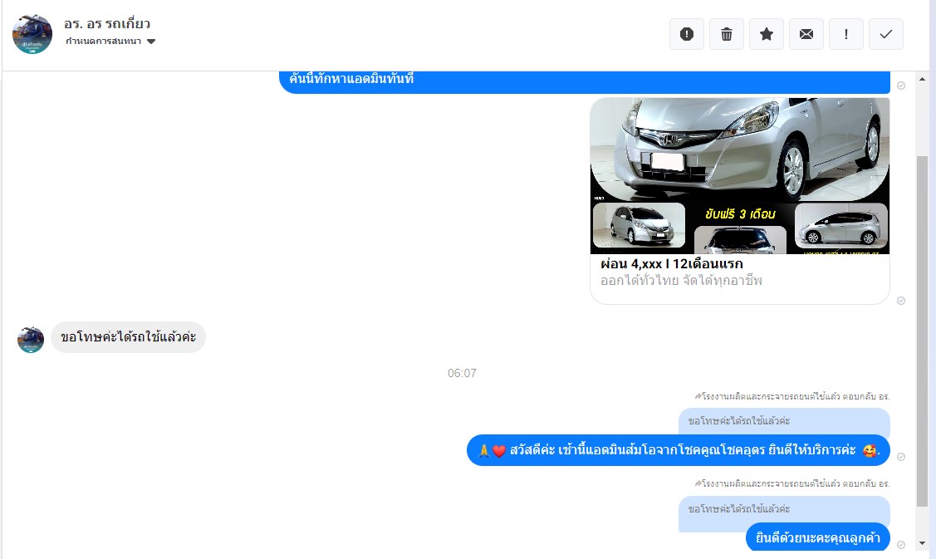The image size is (936, 559).
Task: Mark conversation as spam with exclamation circle icon
Action: pos(687,34)
